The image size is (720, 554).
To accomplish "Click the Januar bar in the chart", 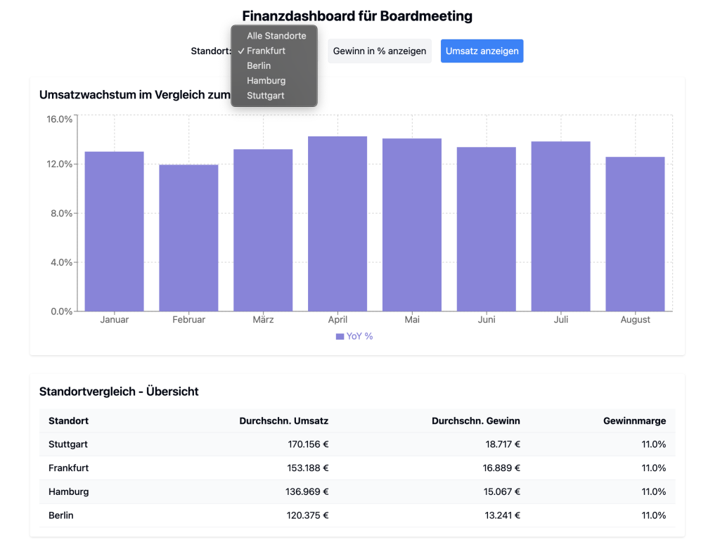I will [115, 231].
